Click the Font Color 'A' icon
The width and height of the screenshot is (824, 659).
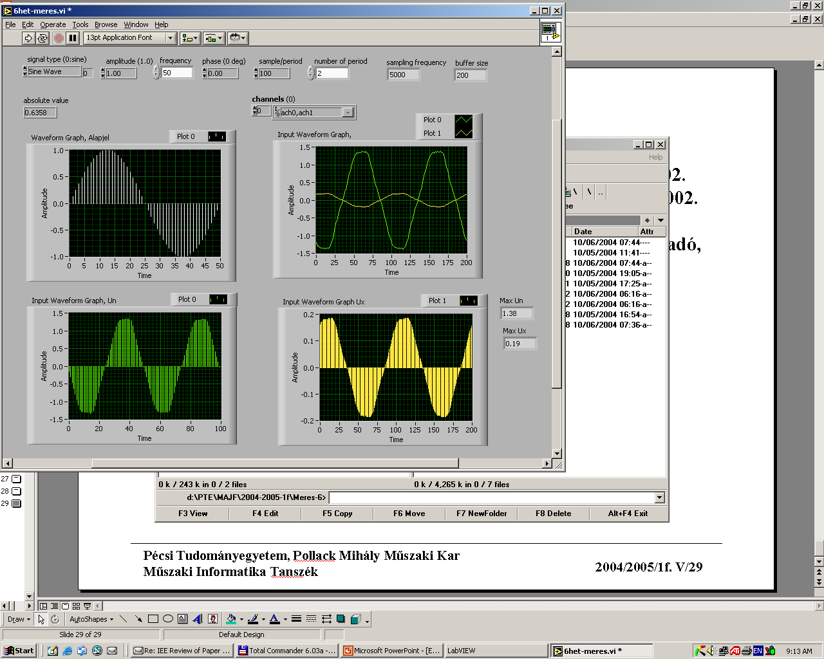coord(275,619)
